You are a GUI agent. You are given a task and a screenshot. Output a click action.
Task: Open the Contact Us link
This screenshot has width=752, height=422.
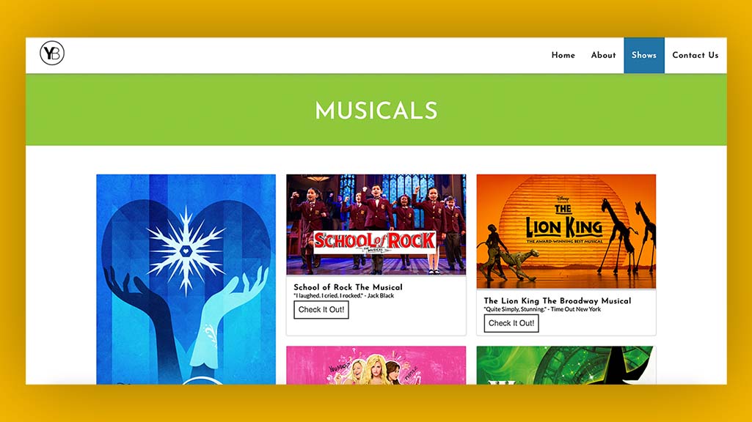pos(696,55)
